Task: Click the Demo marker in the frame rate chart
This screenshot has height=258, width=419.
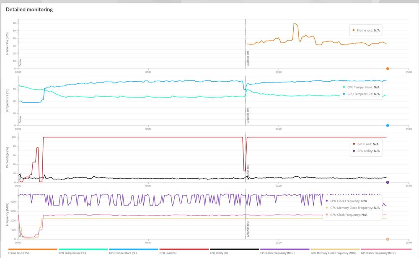Action: (20, 63)
